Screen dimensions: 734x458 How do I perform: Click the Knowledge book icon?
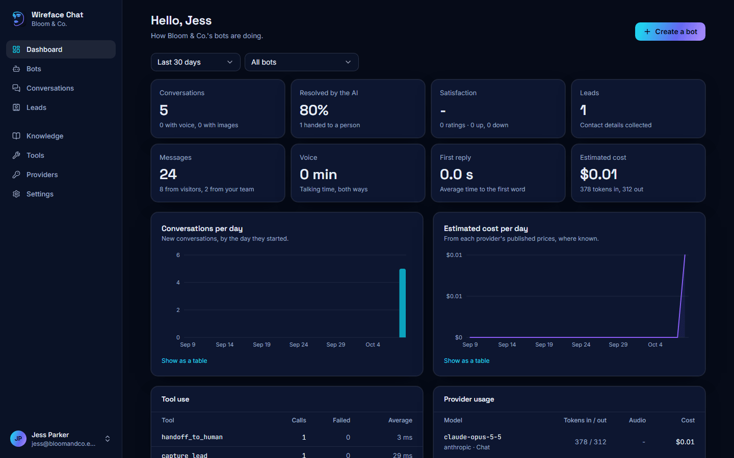pyautogui.click(x=16, y=136)
